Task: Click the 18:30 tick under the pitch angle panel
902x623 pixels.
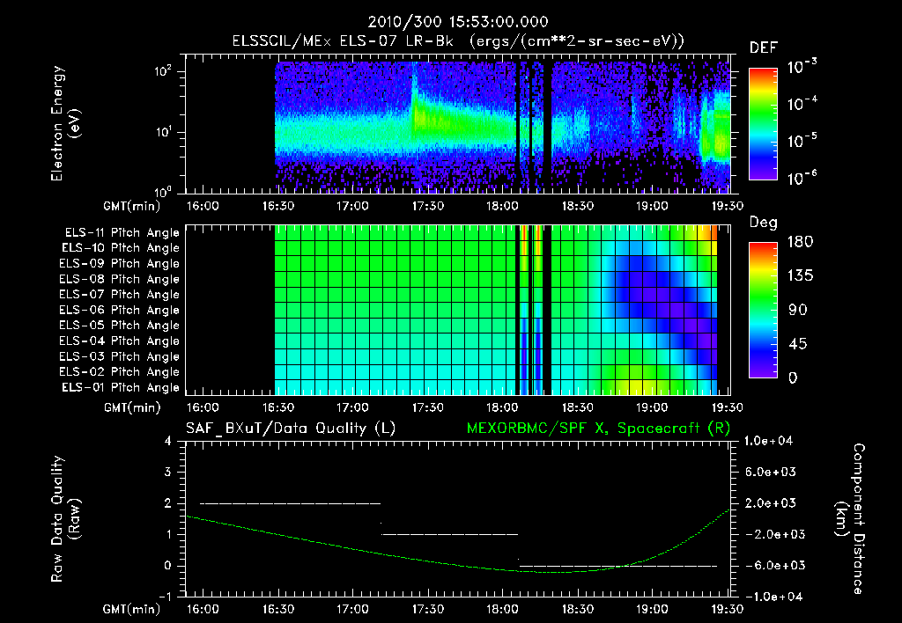Action: [577, 407]
